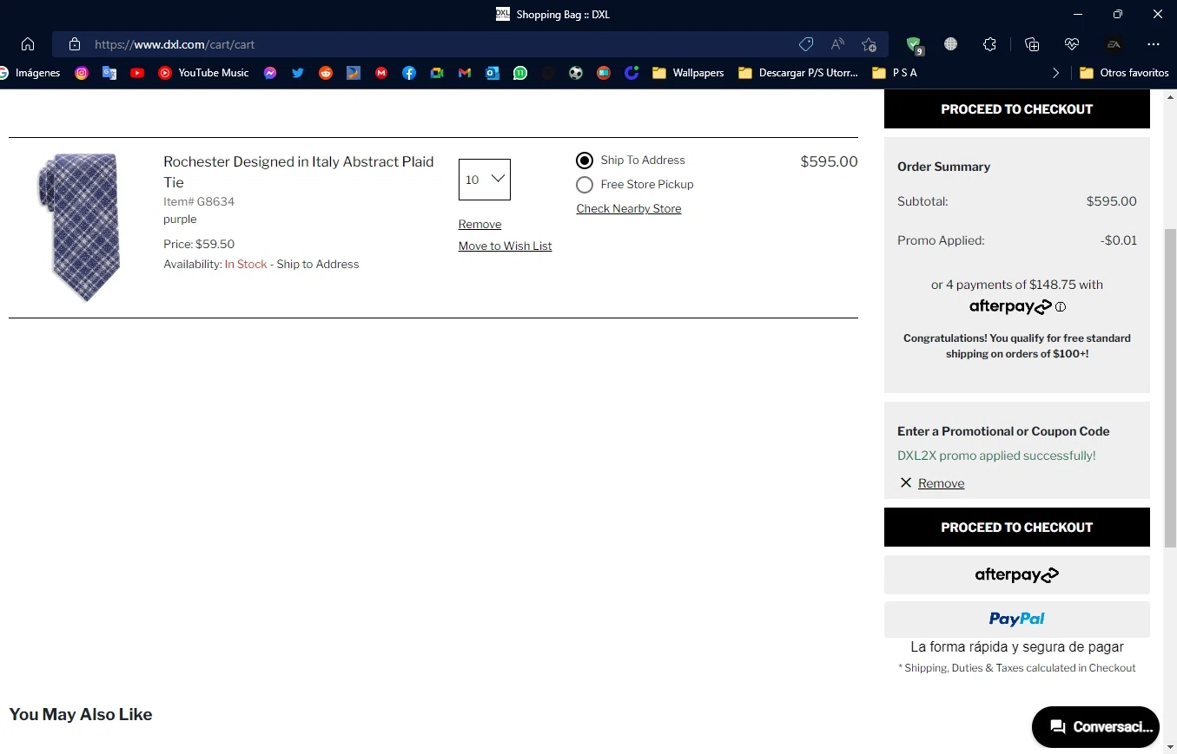The width and height of the screenshot is (1177, 754).
Task: Open Browser essentials heartbeat icon
Action: click(x=1072, y=44)
